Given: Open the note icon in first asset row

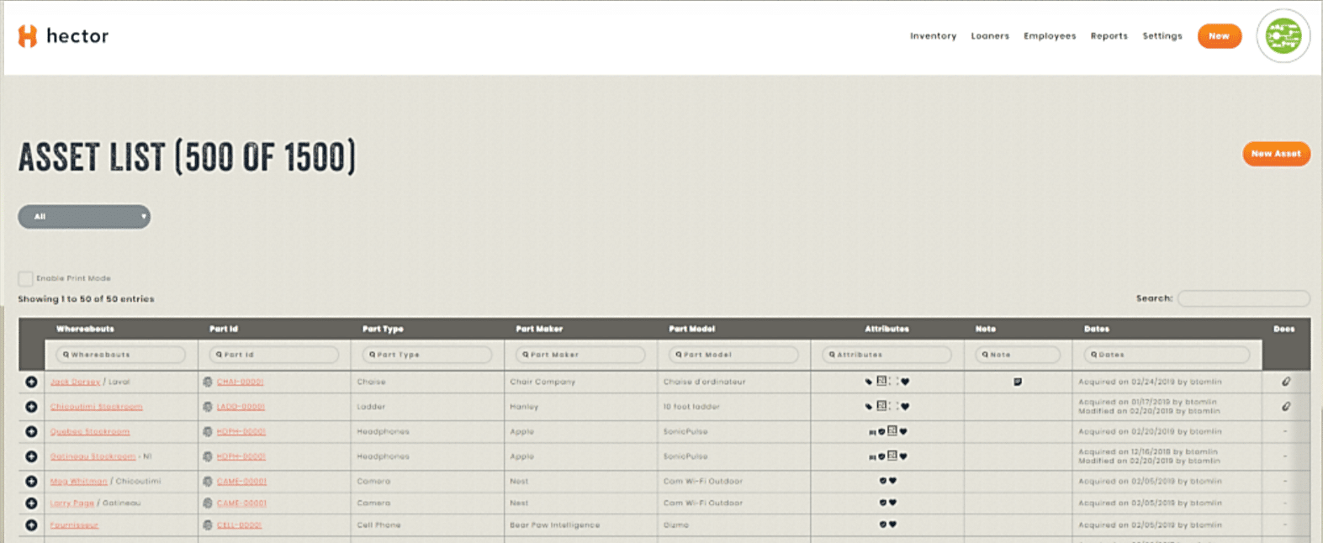Looking at the screenshot, I should pyautogui.click(x=1017, y=382).
